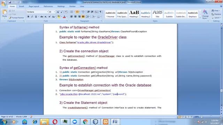Increase paragraph indent
This screenshot has width=223, height=125.
[92, 12]
